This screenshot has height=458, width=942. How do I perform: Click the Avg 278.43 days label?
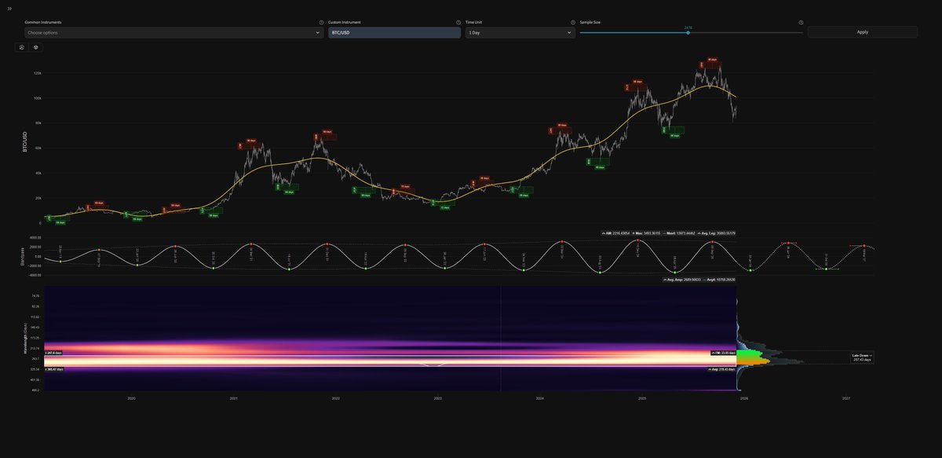(x=722, y=368)
